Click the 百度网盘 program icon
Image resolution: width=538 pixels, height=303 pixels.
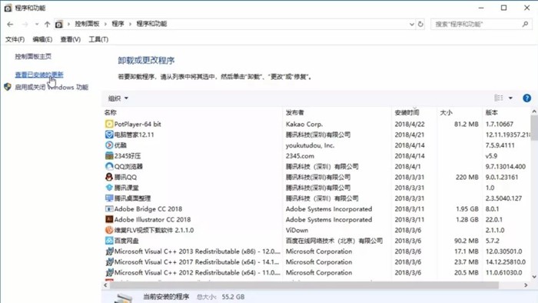[109, 241]
